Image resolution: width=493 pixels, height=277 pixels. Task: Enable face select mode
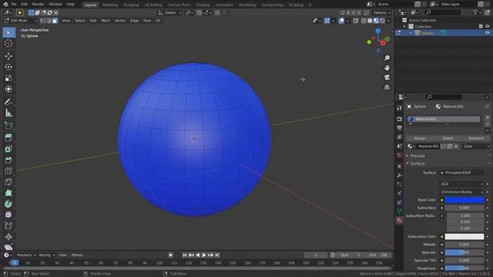[55, 21]
